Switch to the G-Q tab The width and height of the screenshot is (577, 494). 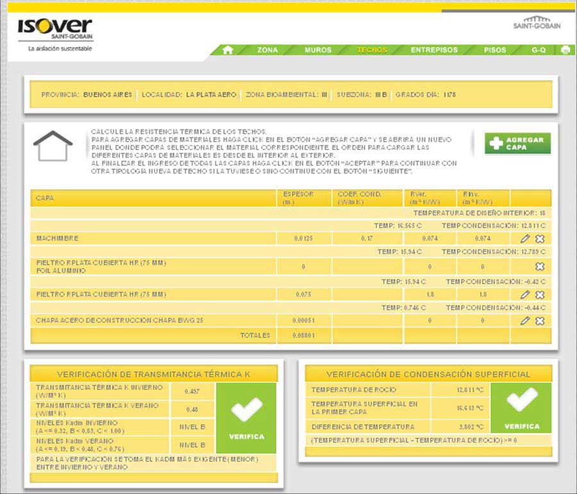[x=539, y=50]
